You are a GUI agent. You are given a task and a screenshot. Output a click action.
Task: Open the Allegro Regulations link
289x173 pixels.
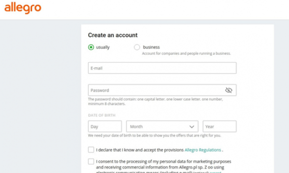click(x=203, y=150)
